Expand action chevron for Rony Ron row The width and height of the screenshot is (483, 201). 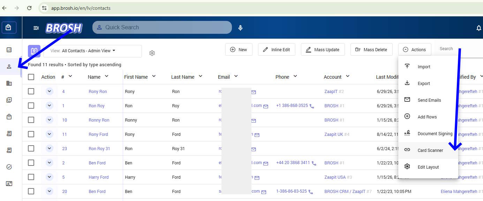[49, 91]
